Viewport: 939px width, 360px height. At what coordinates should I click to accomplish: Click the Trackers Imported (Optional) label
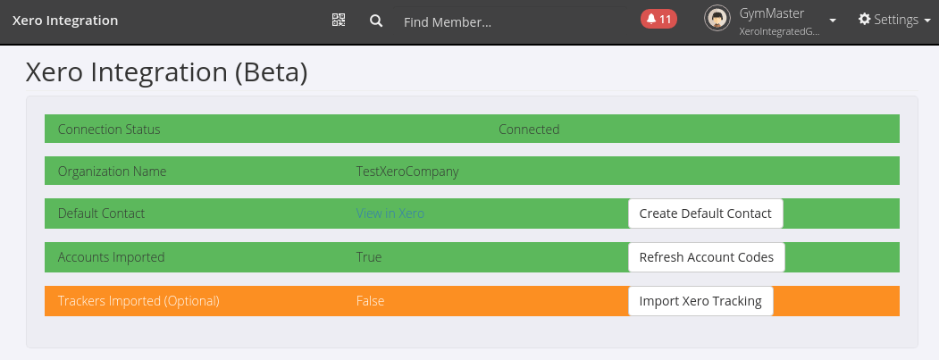point(138,301)
